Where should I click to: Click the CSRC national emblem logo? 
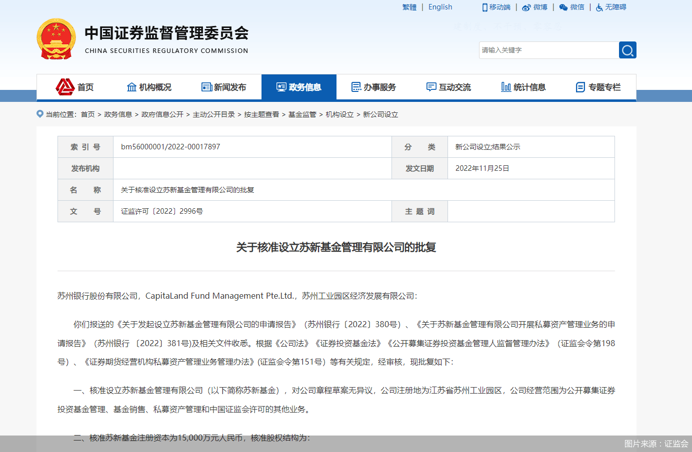click(x=56, y=39)
